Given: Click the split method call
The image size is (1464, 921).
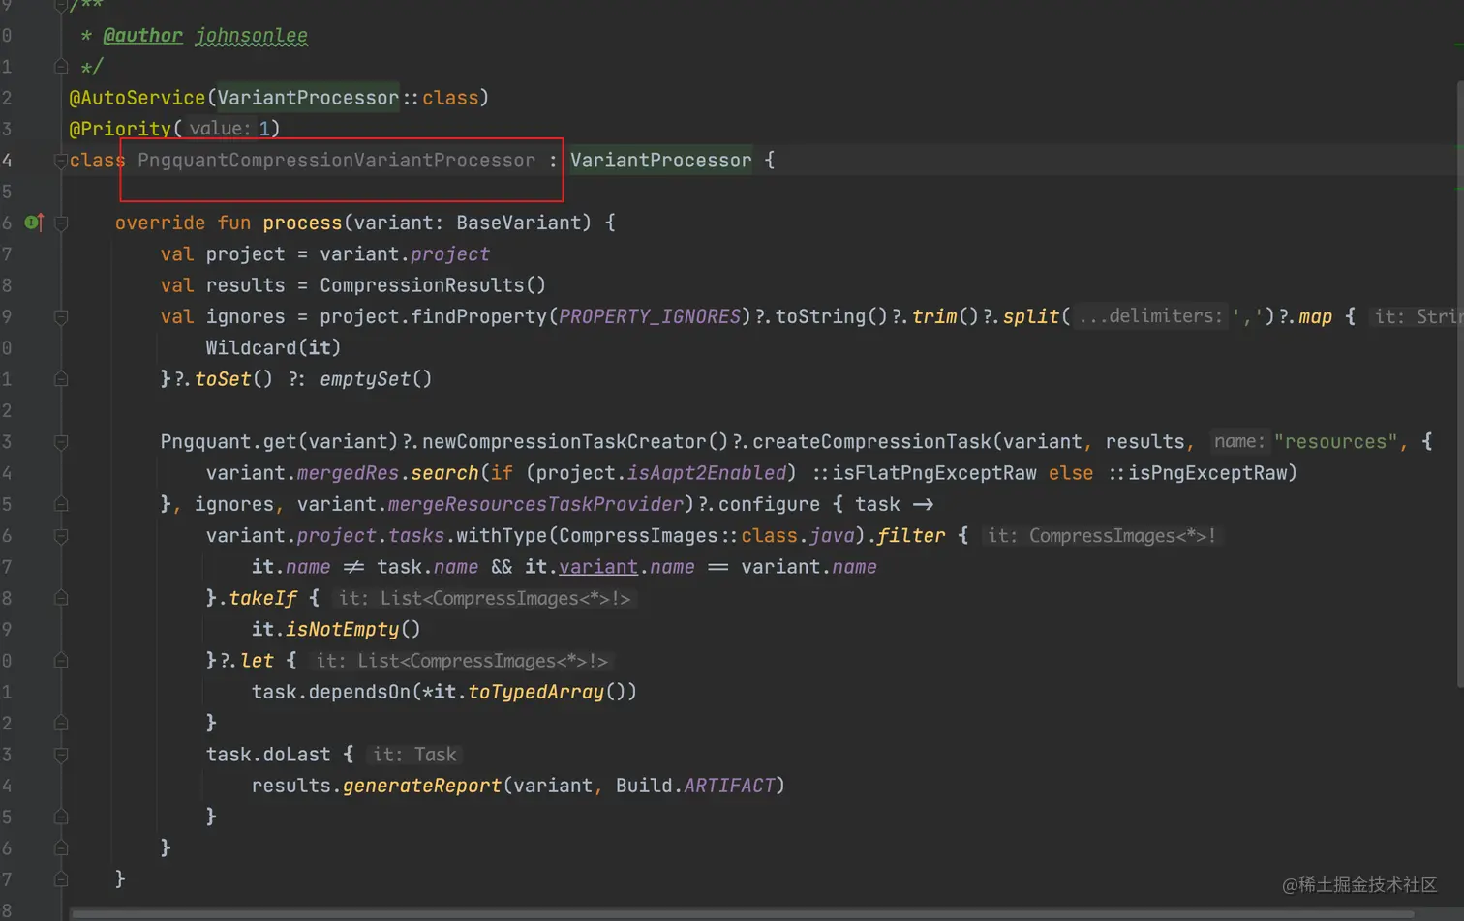Looking at the screenshot, I should coord(1030,316).
